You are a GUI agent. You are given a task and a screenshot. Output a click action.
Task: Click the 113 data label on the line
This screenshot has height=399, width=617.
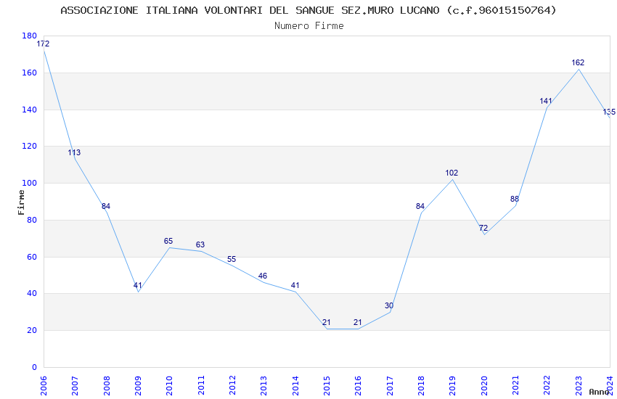click(74, 153)
